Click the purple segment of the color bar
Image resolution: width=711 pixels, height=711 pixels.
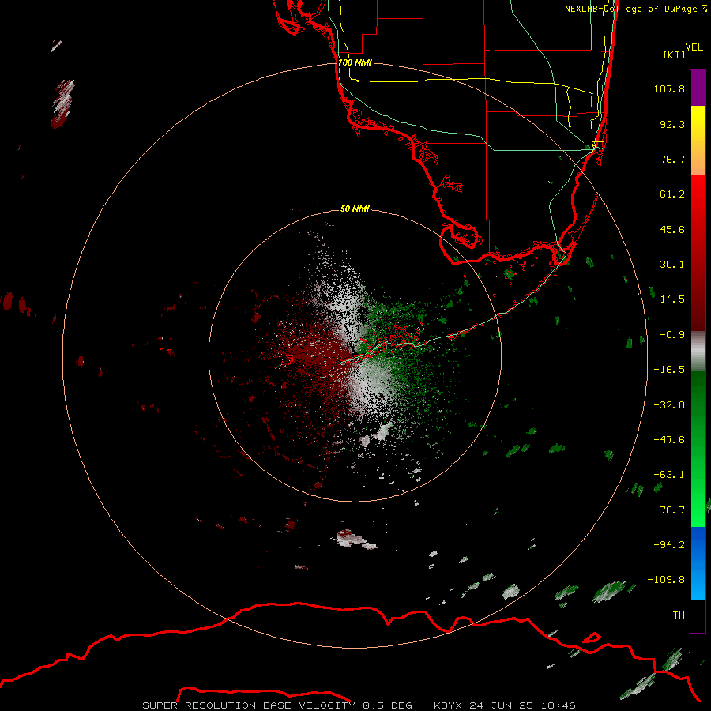pyautogui.click(x=698, y=88)
